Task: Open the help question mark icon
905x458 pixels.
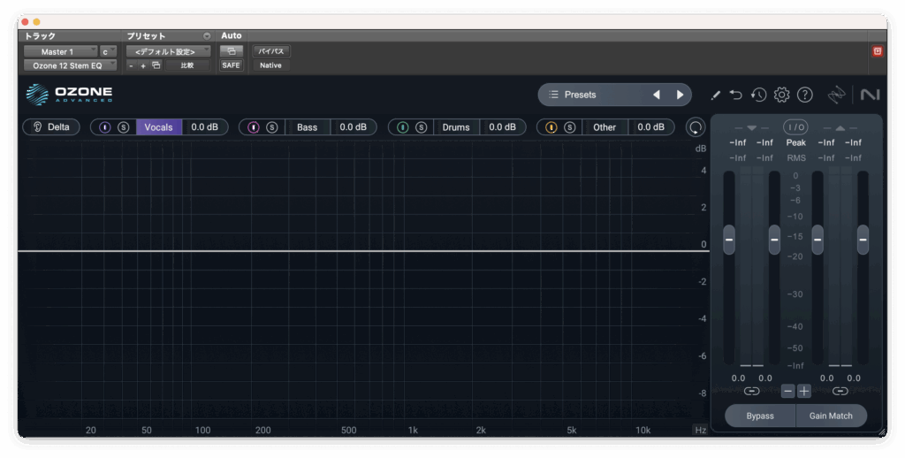Action: [804, 95]
